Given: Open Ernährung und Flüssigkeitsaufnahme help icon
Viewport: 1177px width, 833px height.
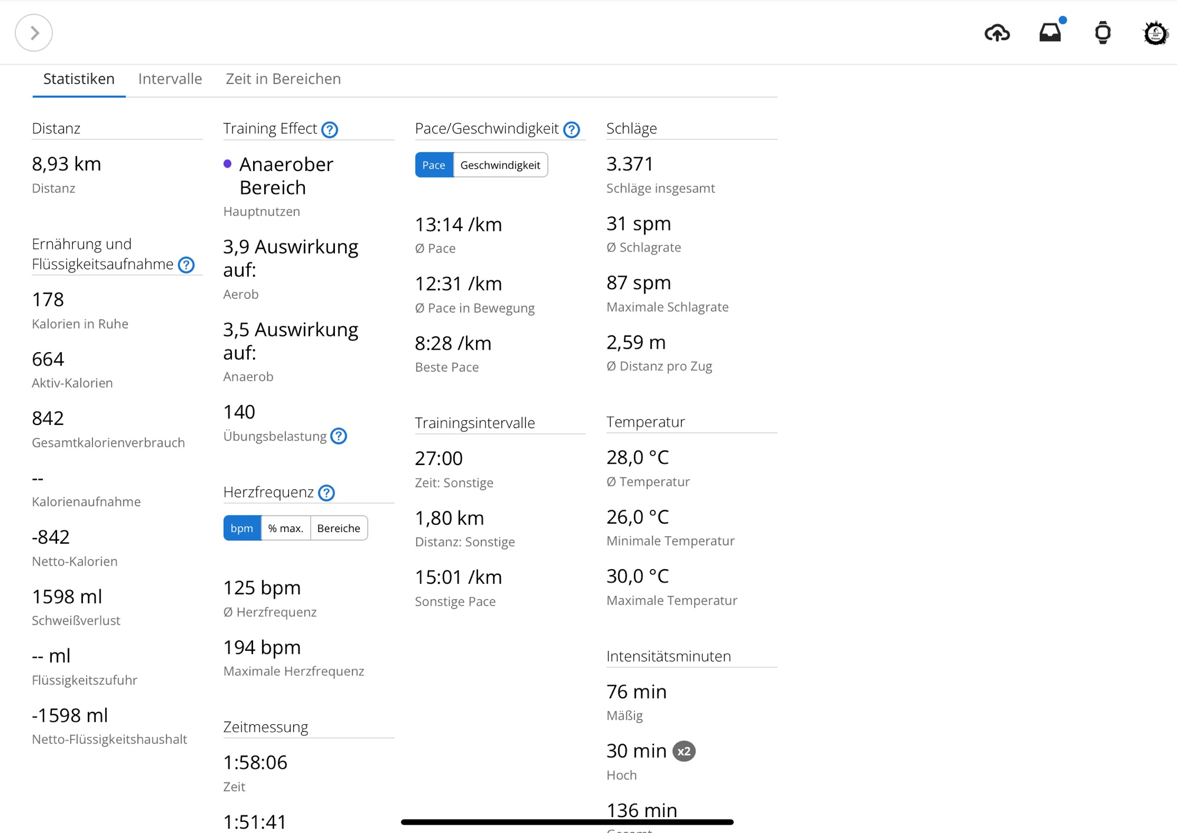Looking at the screenshot, I should (x=186, y=265).
